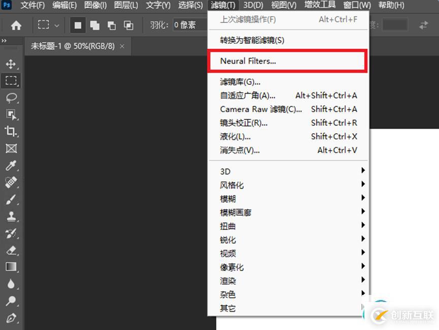The image size is (439, 330).
Task: Expand the 渲染 submenu
Action: (288, 281)
